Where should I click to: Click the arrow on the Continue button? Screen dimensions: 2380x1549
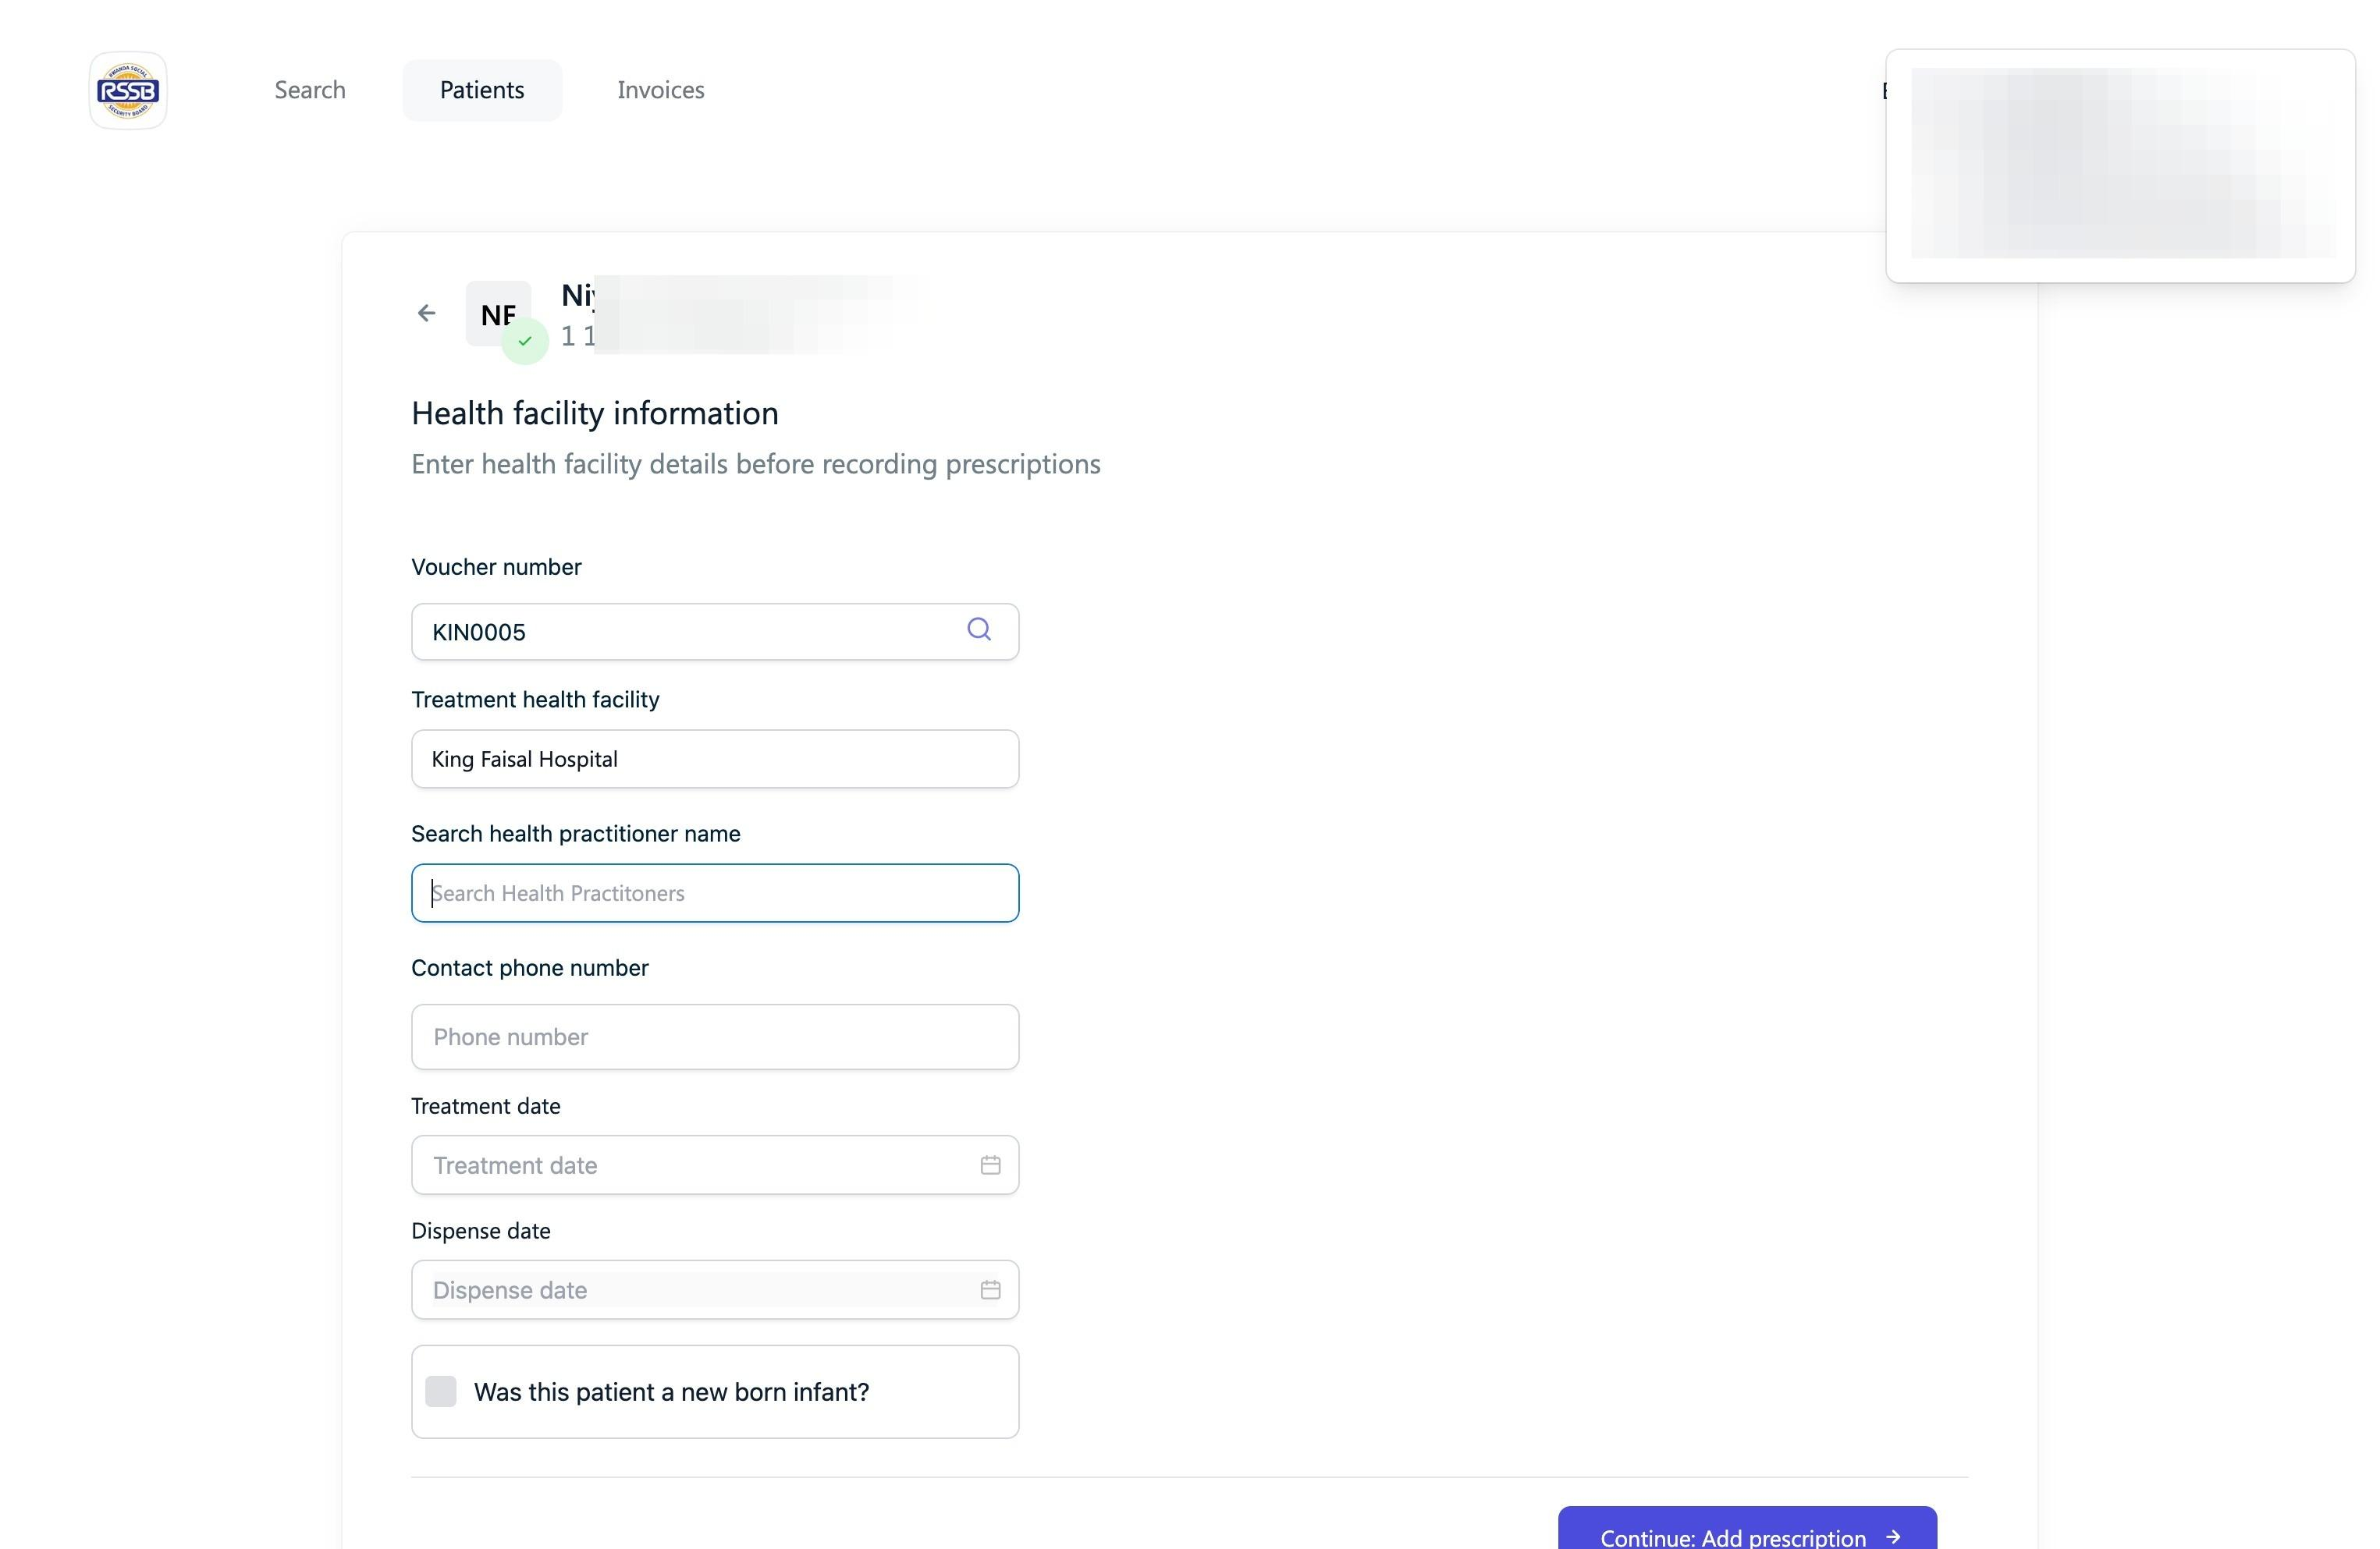(1893, 1537)
